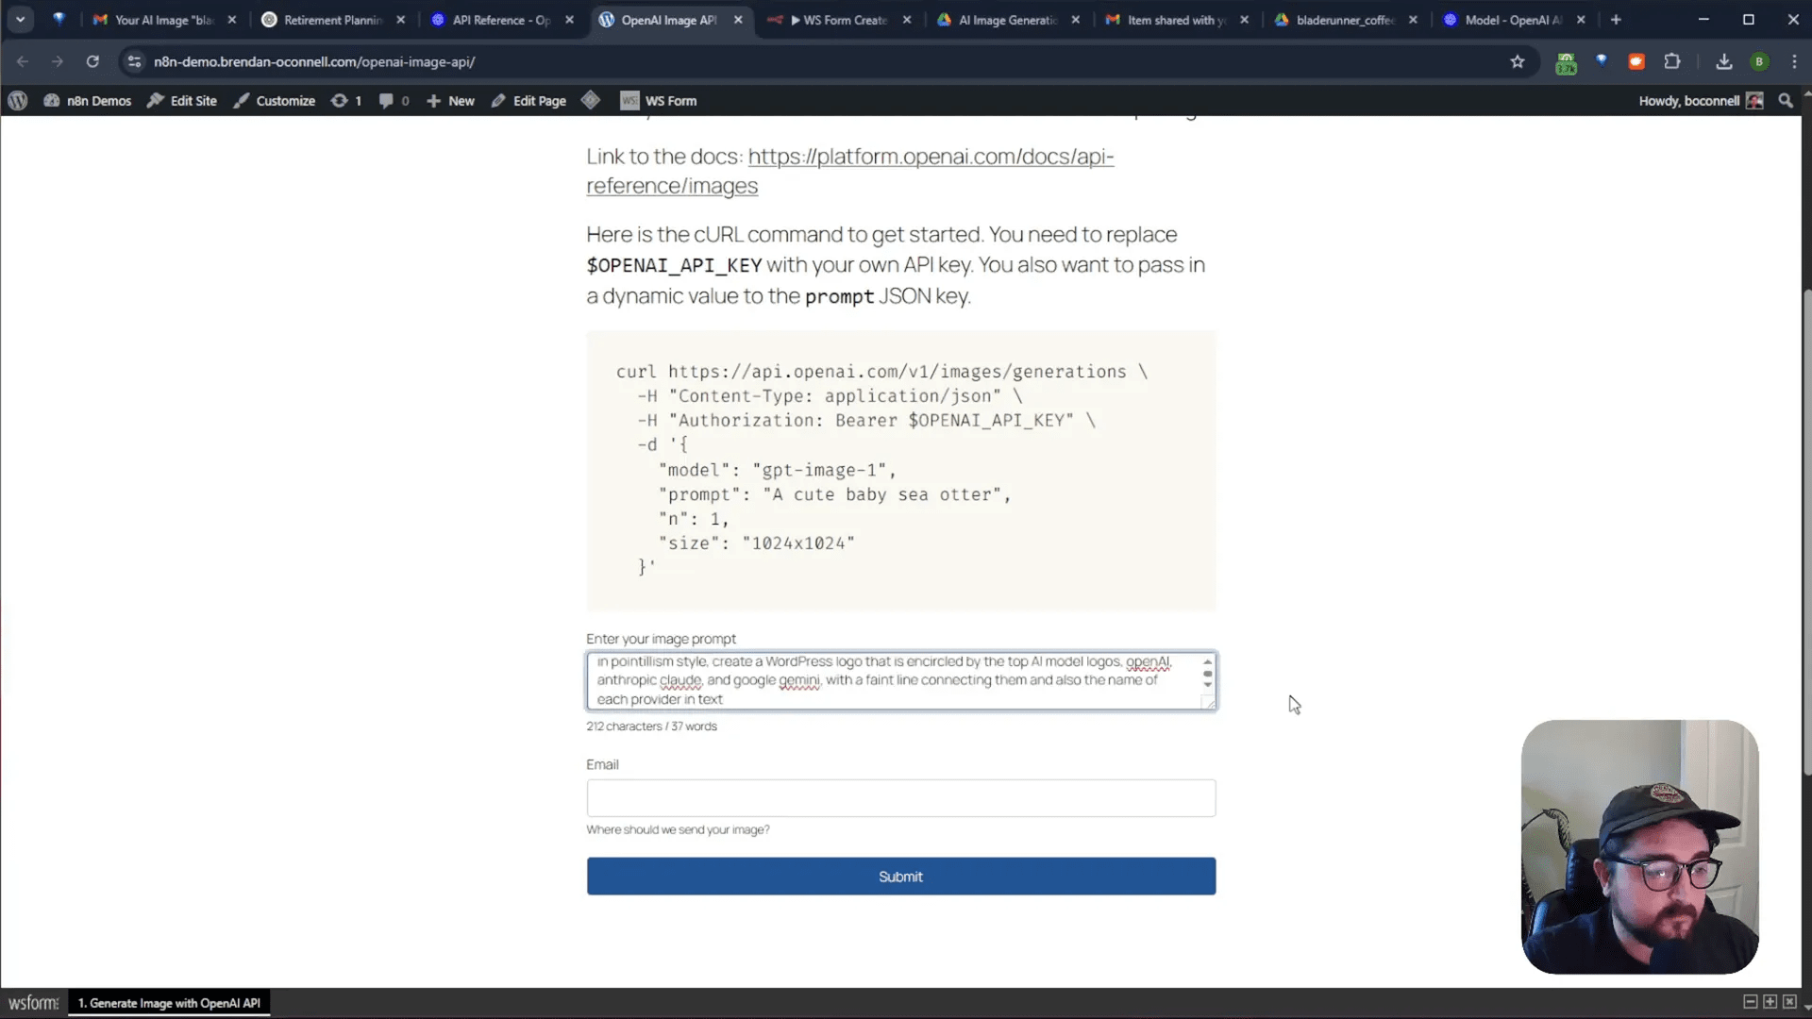Open the n8n Demos site menu
Screen dimensions: 1812x1019
(87, 100)
